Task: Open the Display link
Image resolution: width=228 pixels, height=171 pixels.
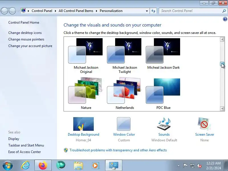Action: 14,139
